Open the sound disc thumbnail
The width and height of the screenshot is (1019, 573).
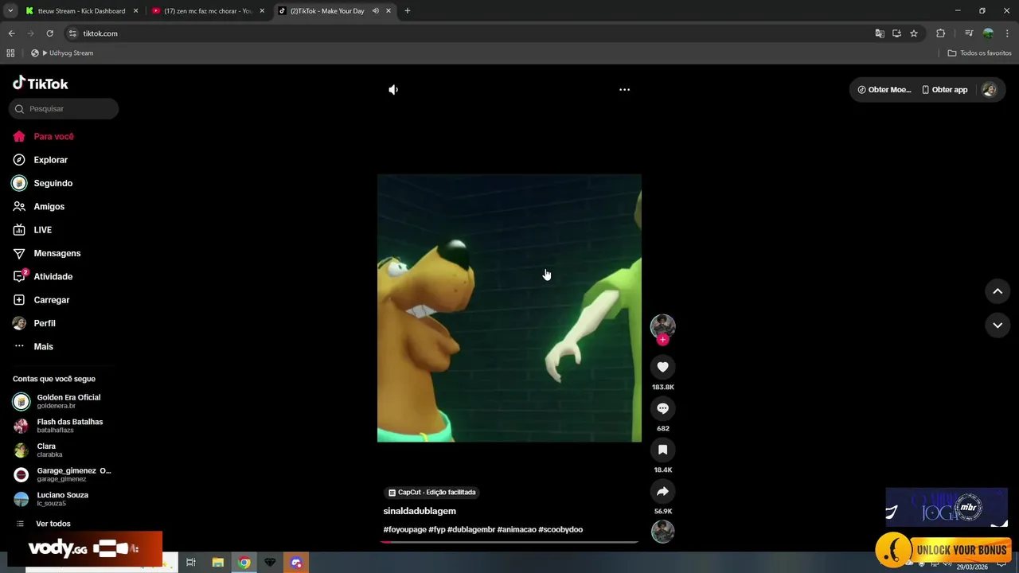[662, 532]
